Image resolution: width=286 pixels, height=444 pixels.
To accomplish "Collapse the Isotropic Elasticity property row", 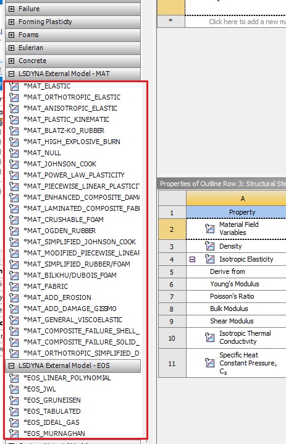I will point(192,259).
